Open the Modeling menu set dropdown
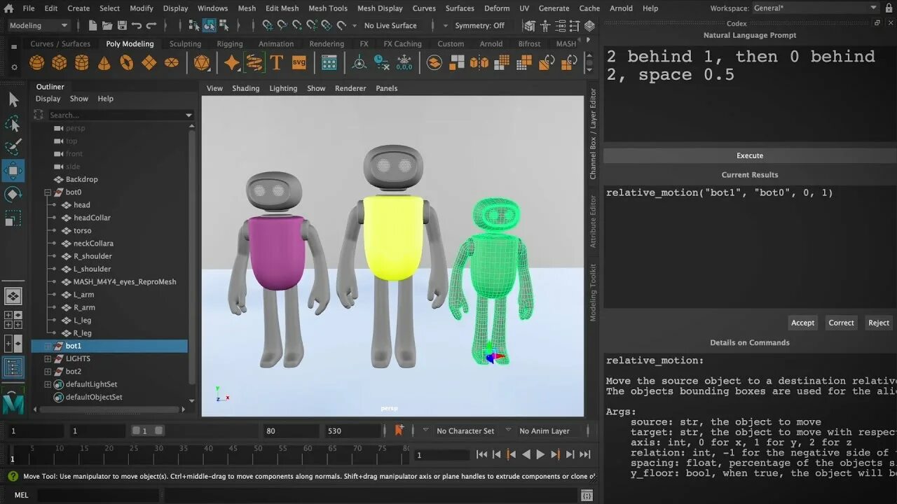The width and height of the screenshot is (897, 504). (x=39, y=25)
